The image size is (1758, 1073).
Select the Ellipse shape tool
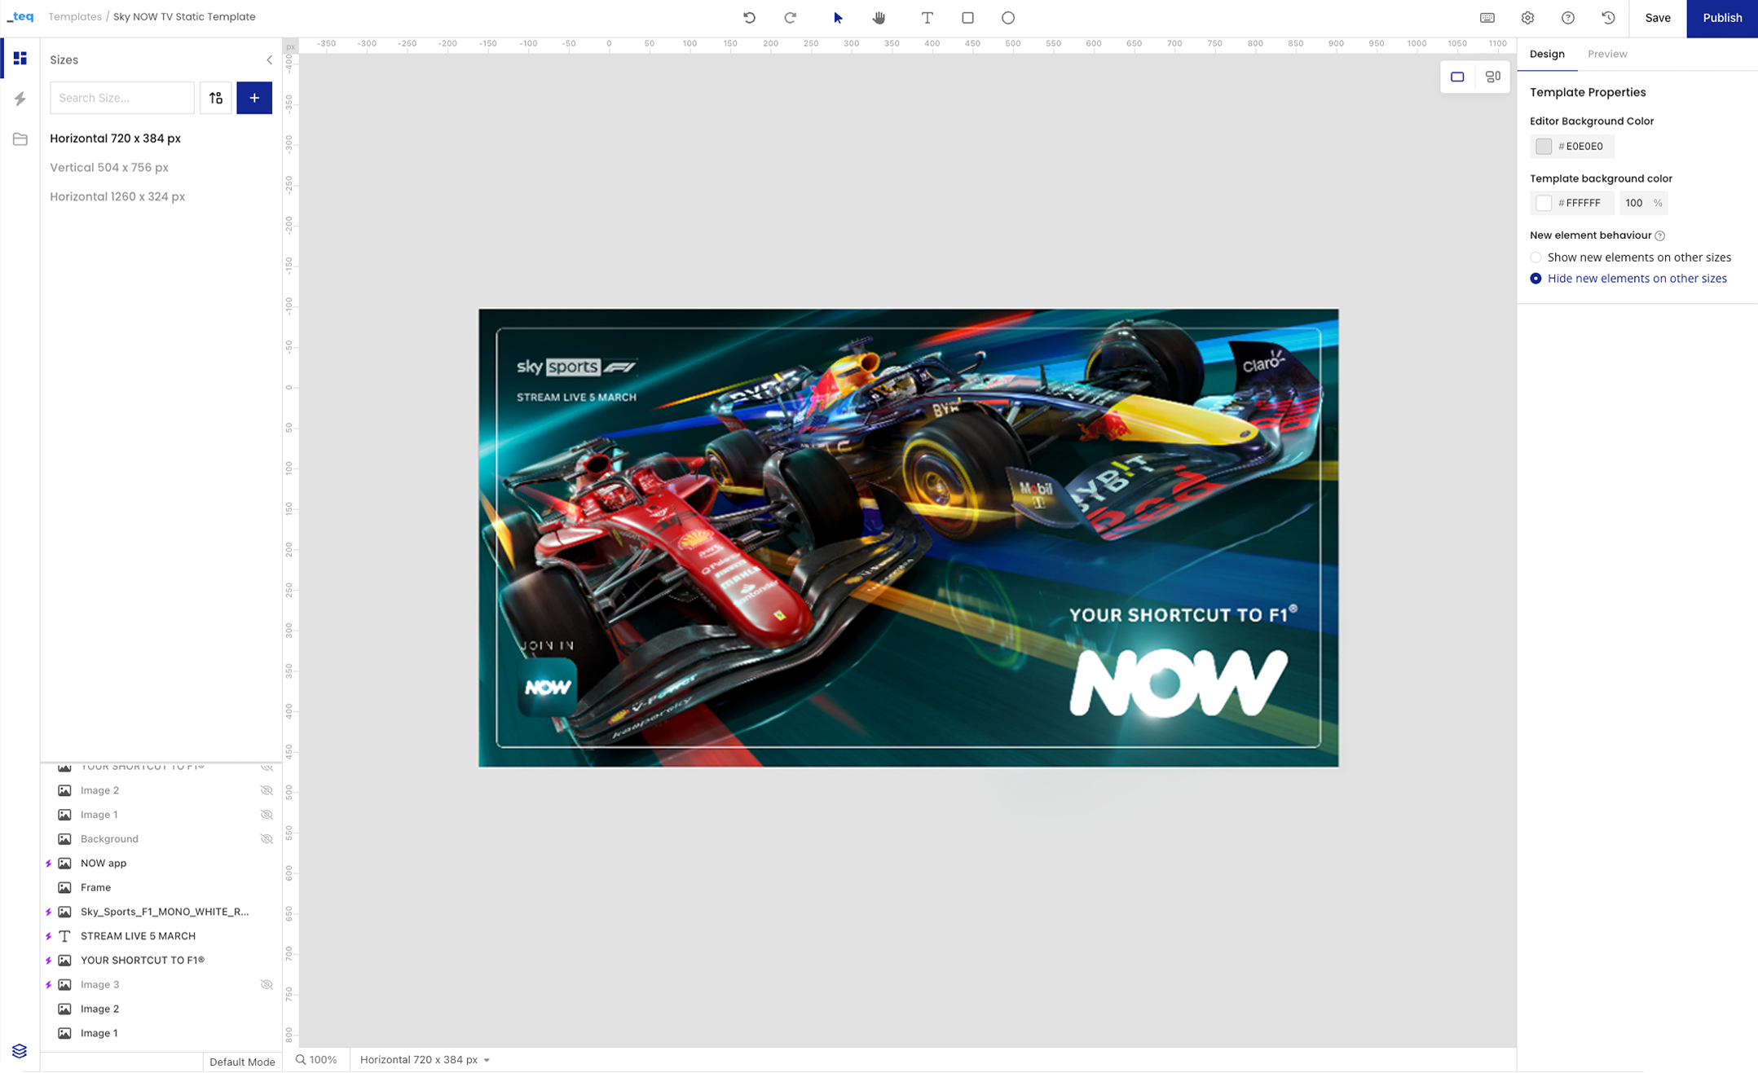point(1008,17)
